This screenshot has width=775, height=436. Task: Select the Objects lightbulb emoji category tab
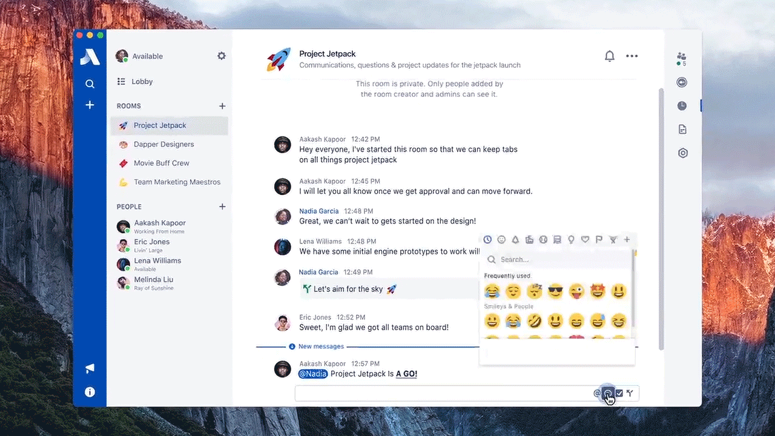[x=571, y=240]
